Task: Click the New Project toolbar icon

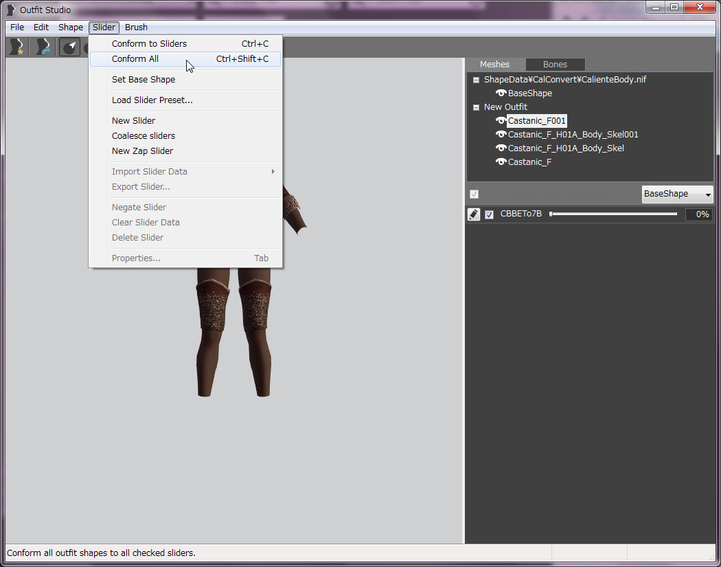Action: [x=16, y=47]
